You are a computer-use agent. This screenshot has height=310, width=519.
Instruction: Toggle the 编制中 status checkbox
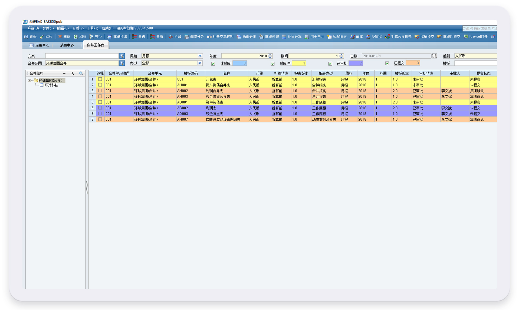272,64
